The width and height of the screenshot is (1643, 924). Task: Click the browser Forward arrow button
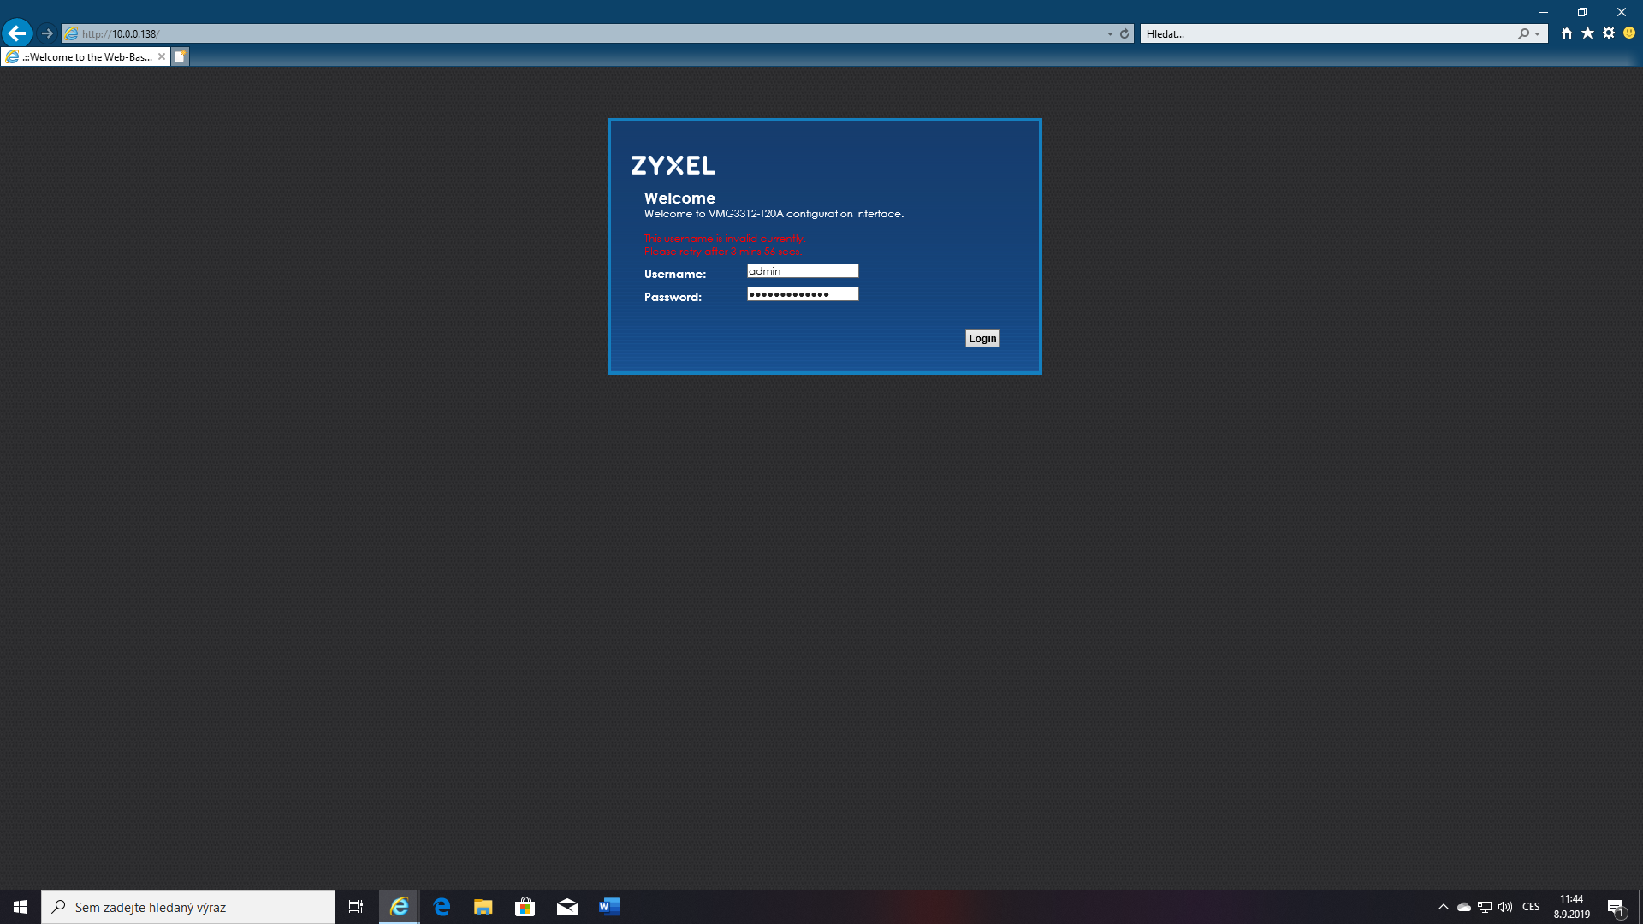47,33
